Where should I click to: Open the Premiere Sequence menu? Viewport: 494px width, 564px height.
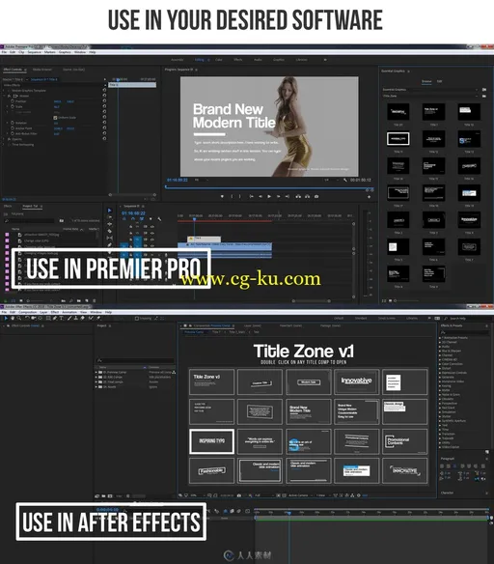coord(35,52)
